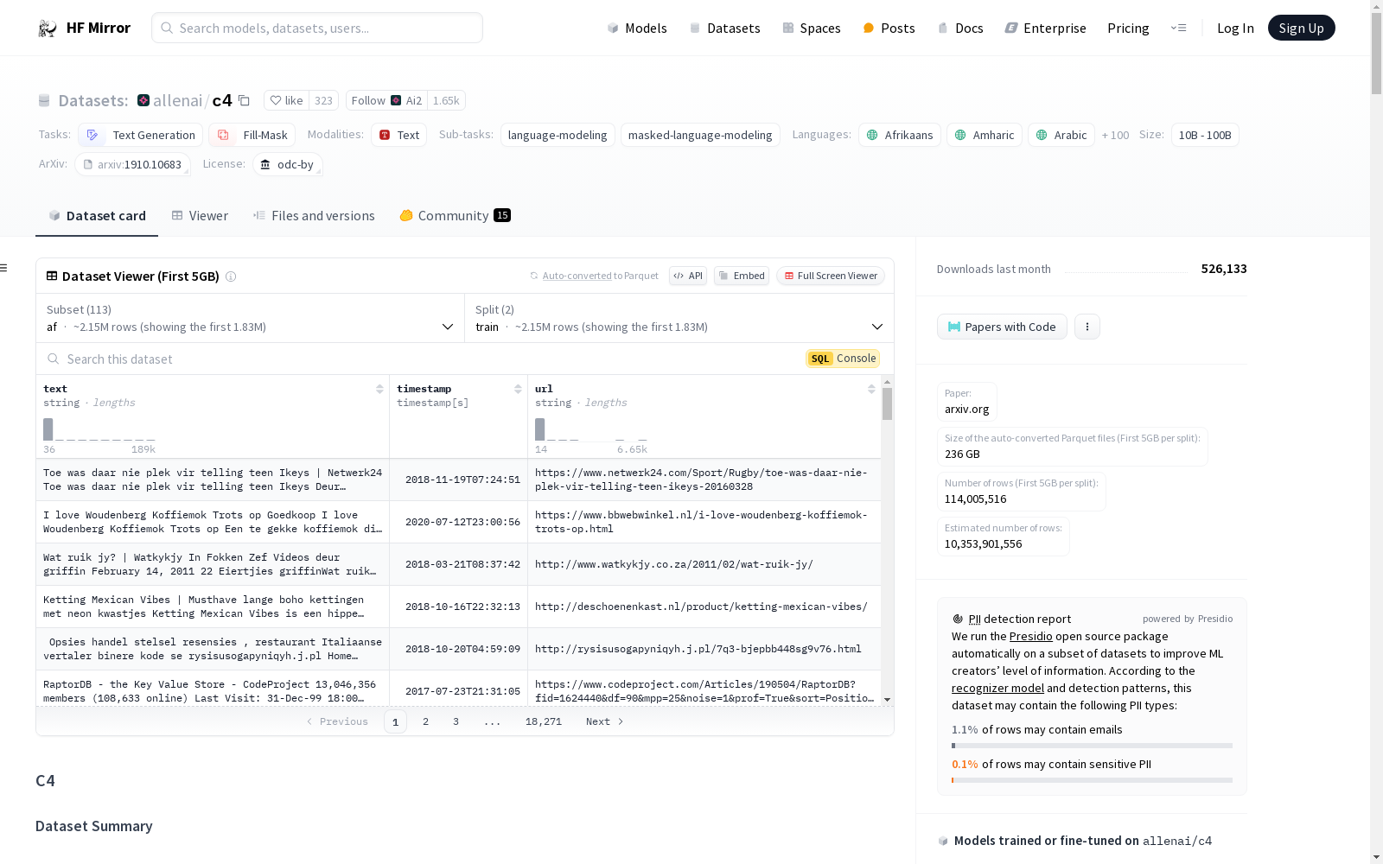Expand the Split dropdown
This screenshot has height=864, width=1383.
[679, 318]
